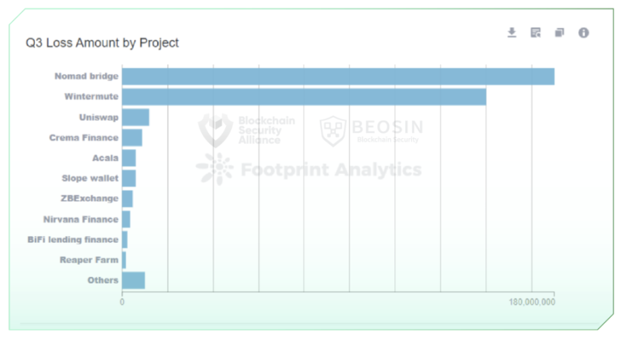Select the Wintermute bar

[304, 97]
